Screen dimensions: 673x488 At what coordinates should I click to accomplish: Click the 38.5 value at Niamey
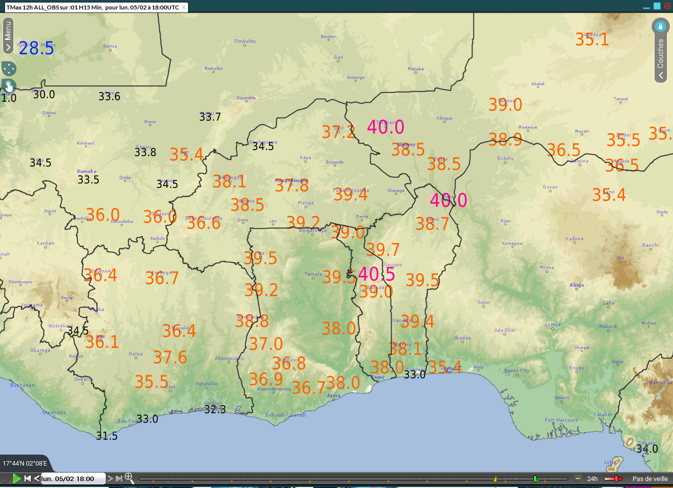click(x=408, y=150)
